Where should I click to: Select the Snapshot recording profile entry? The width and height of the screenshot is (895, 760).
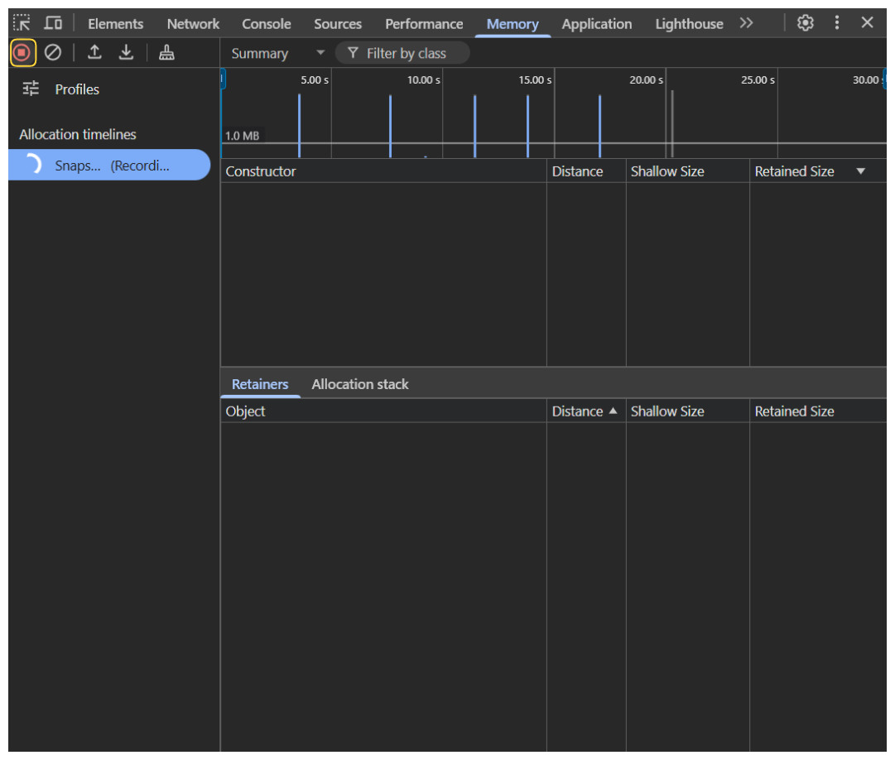(109, 165)
